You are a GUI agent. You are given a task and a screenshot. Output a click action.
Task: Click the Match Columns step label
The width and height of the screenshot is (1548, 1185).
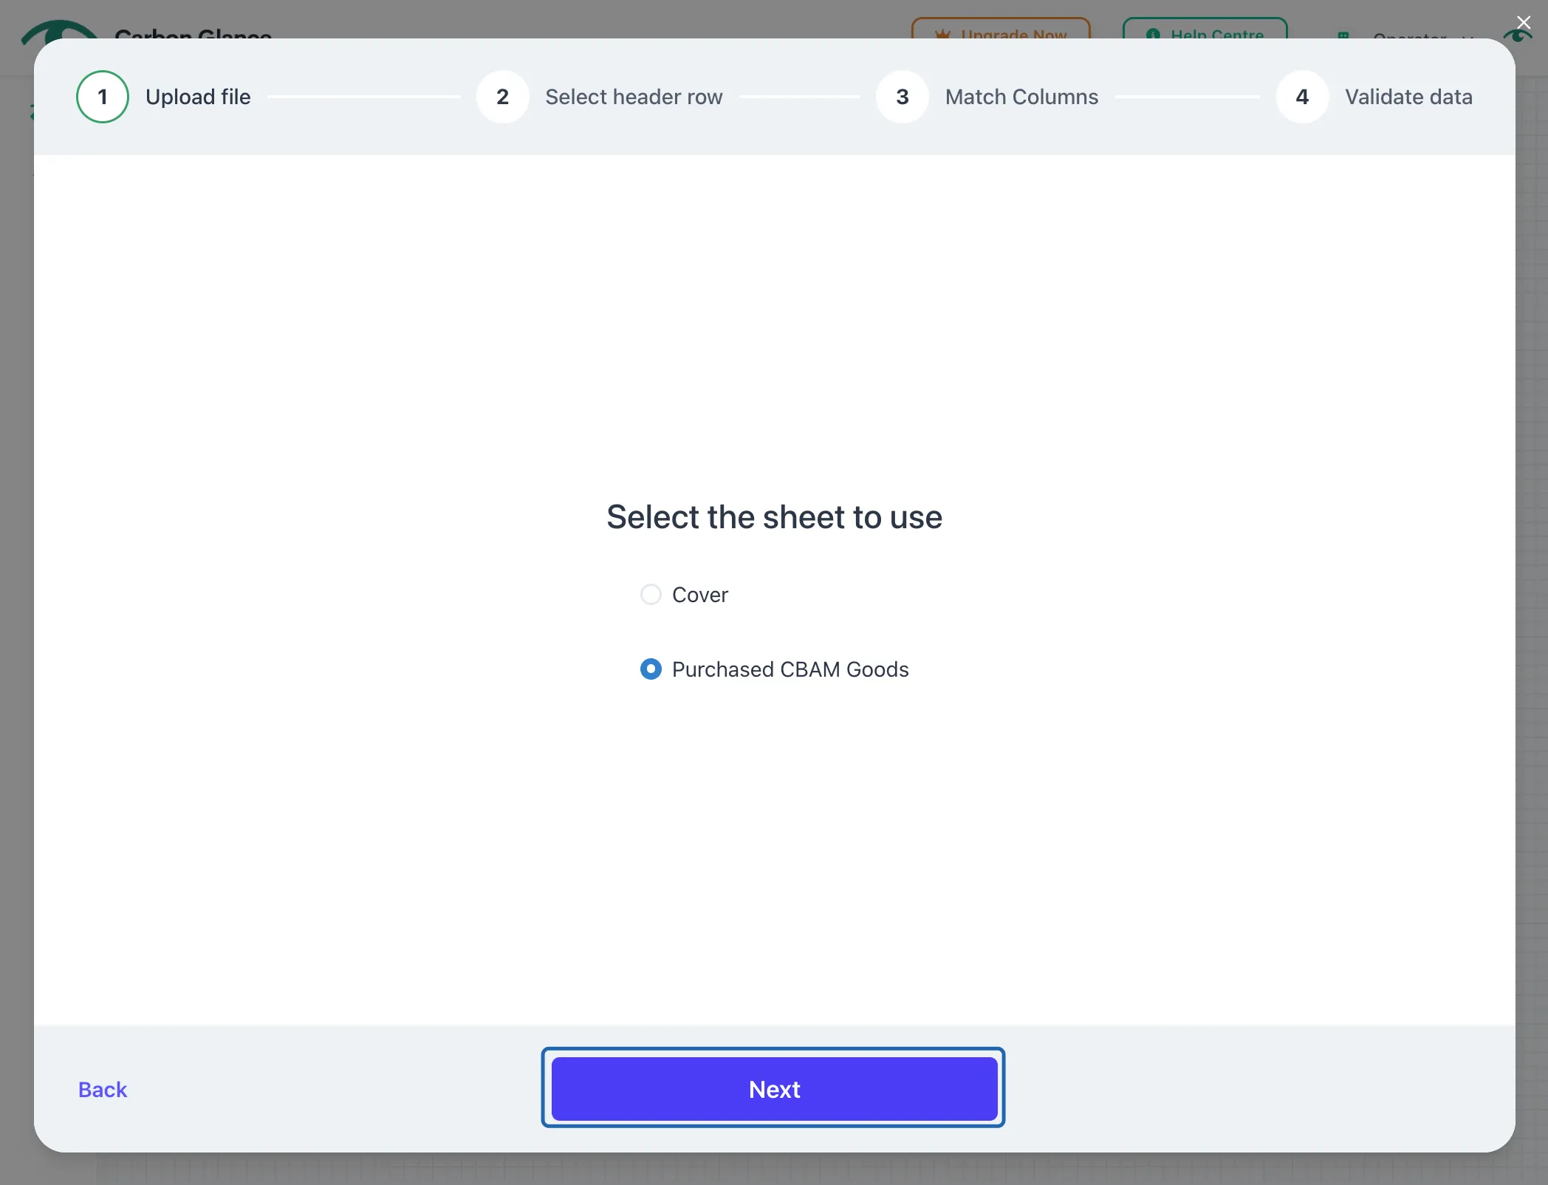[x=1021, y=97]
